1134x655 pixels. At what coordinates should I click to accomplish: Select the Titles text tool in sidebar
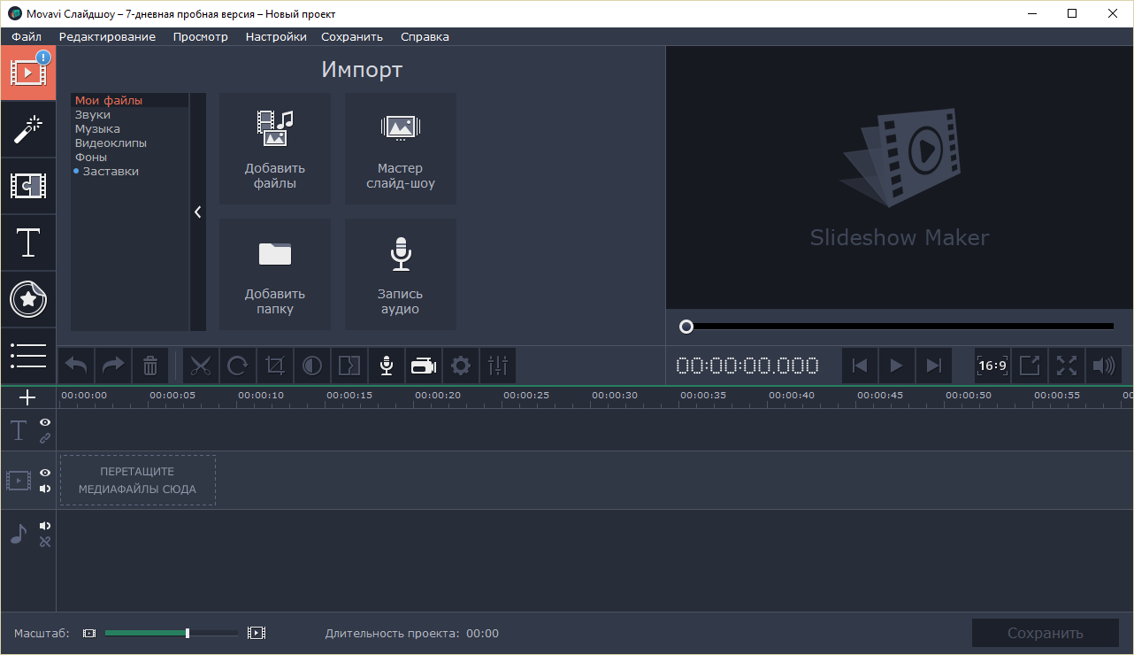point(28,243)
